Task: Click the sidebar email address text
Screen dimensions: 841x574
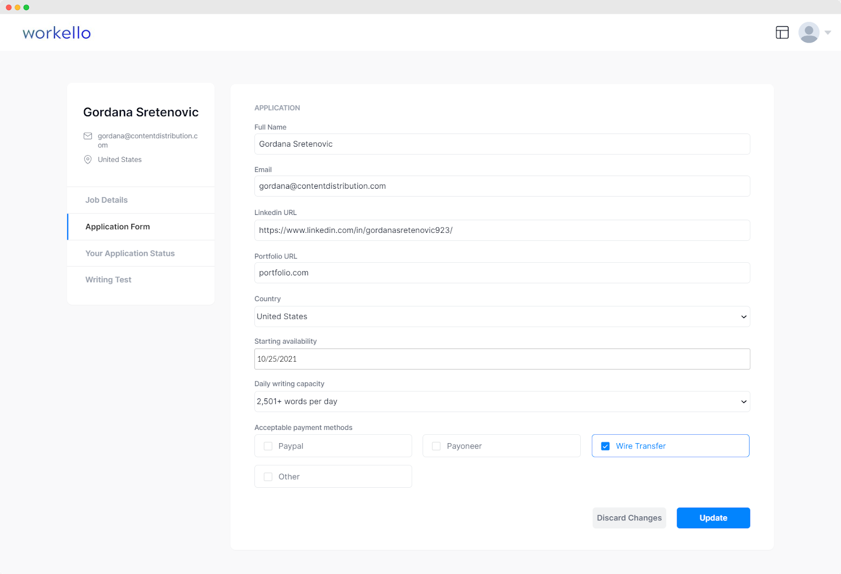Action: (148, 140)
